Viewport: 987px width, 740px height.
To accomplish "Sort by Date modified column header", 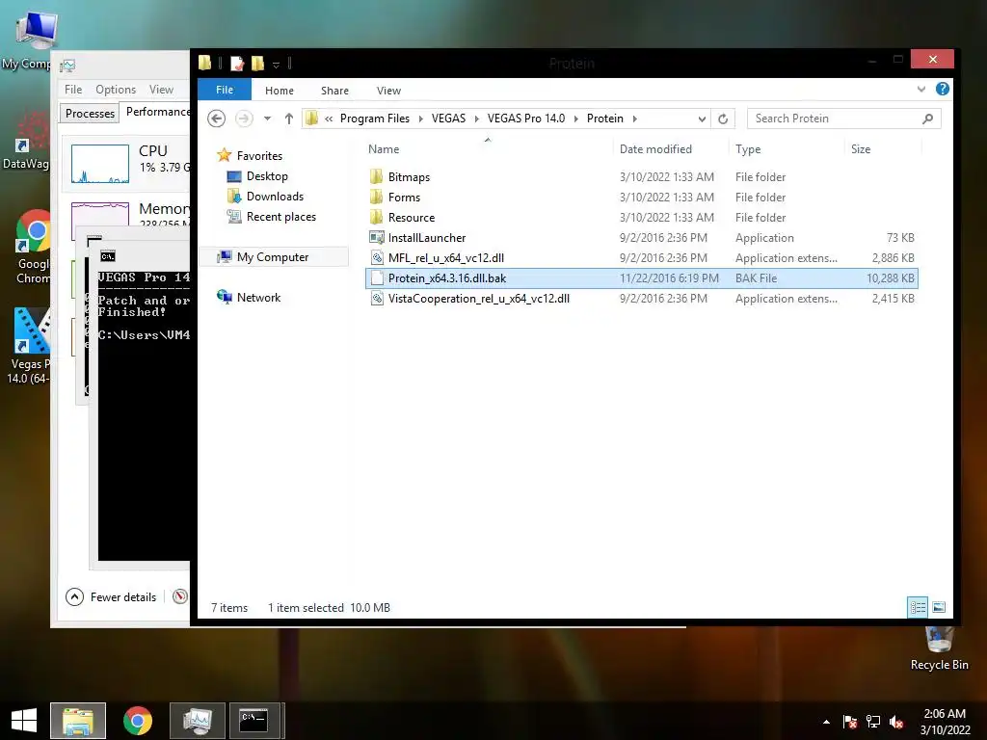I will tap(655, 149).
